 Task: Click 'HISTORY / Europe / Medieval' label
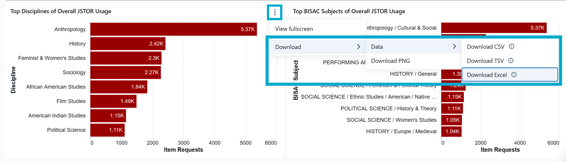[x=401, y=131]
